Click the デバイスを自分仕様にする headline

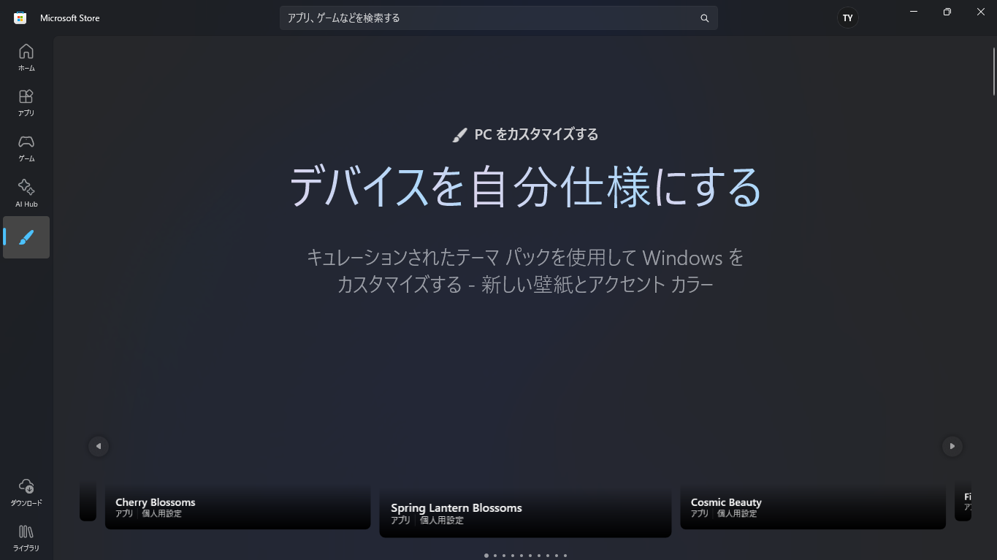[x=525, y=187]
